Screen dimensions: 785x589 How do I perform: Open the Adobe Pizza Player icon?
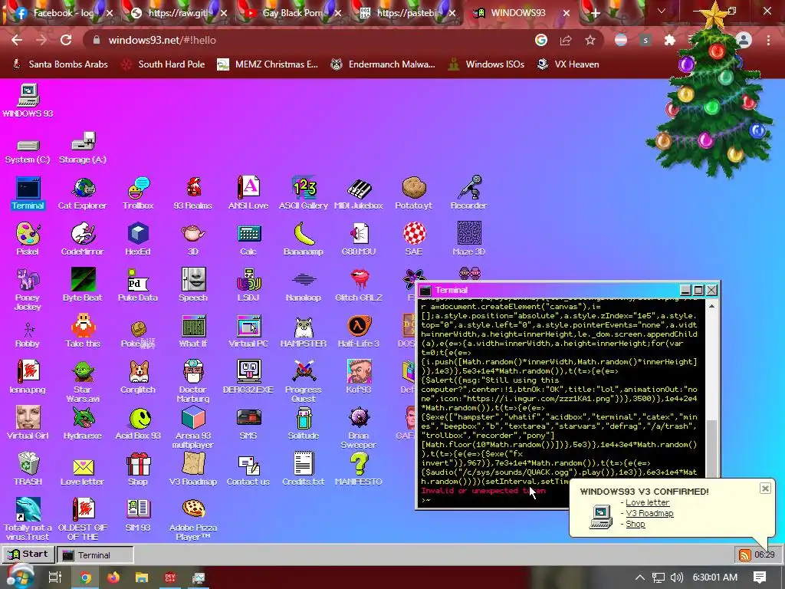click(x=193, y=519)
